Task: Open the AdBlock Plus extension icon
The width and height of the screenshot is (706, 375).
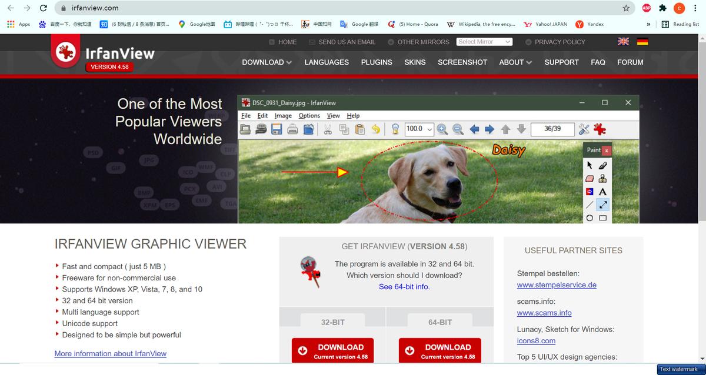Action: (646, 8)
